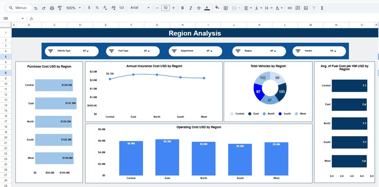Click the Create a filter icon

click(314, 8)
